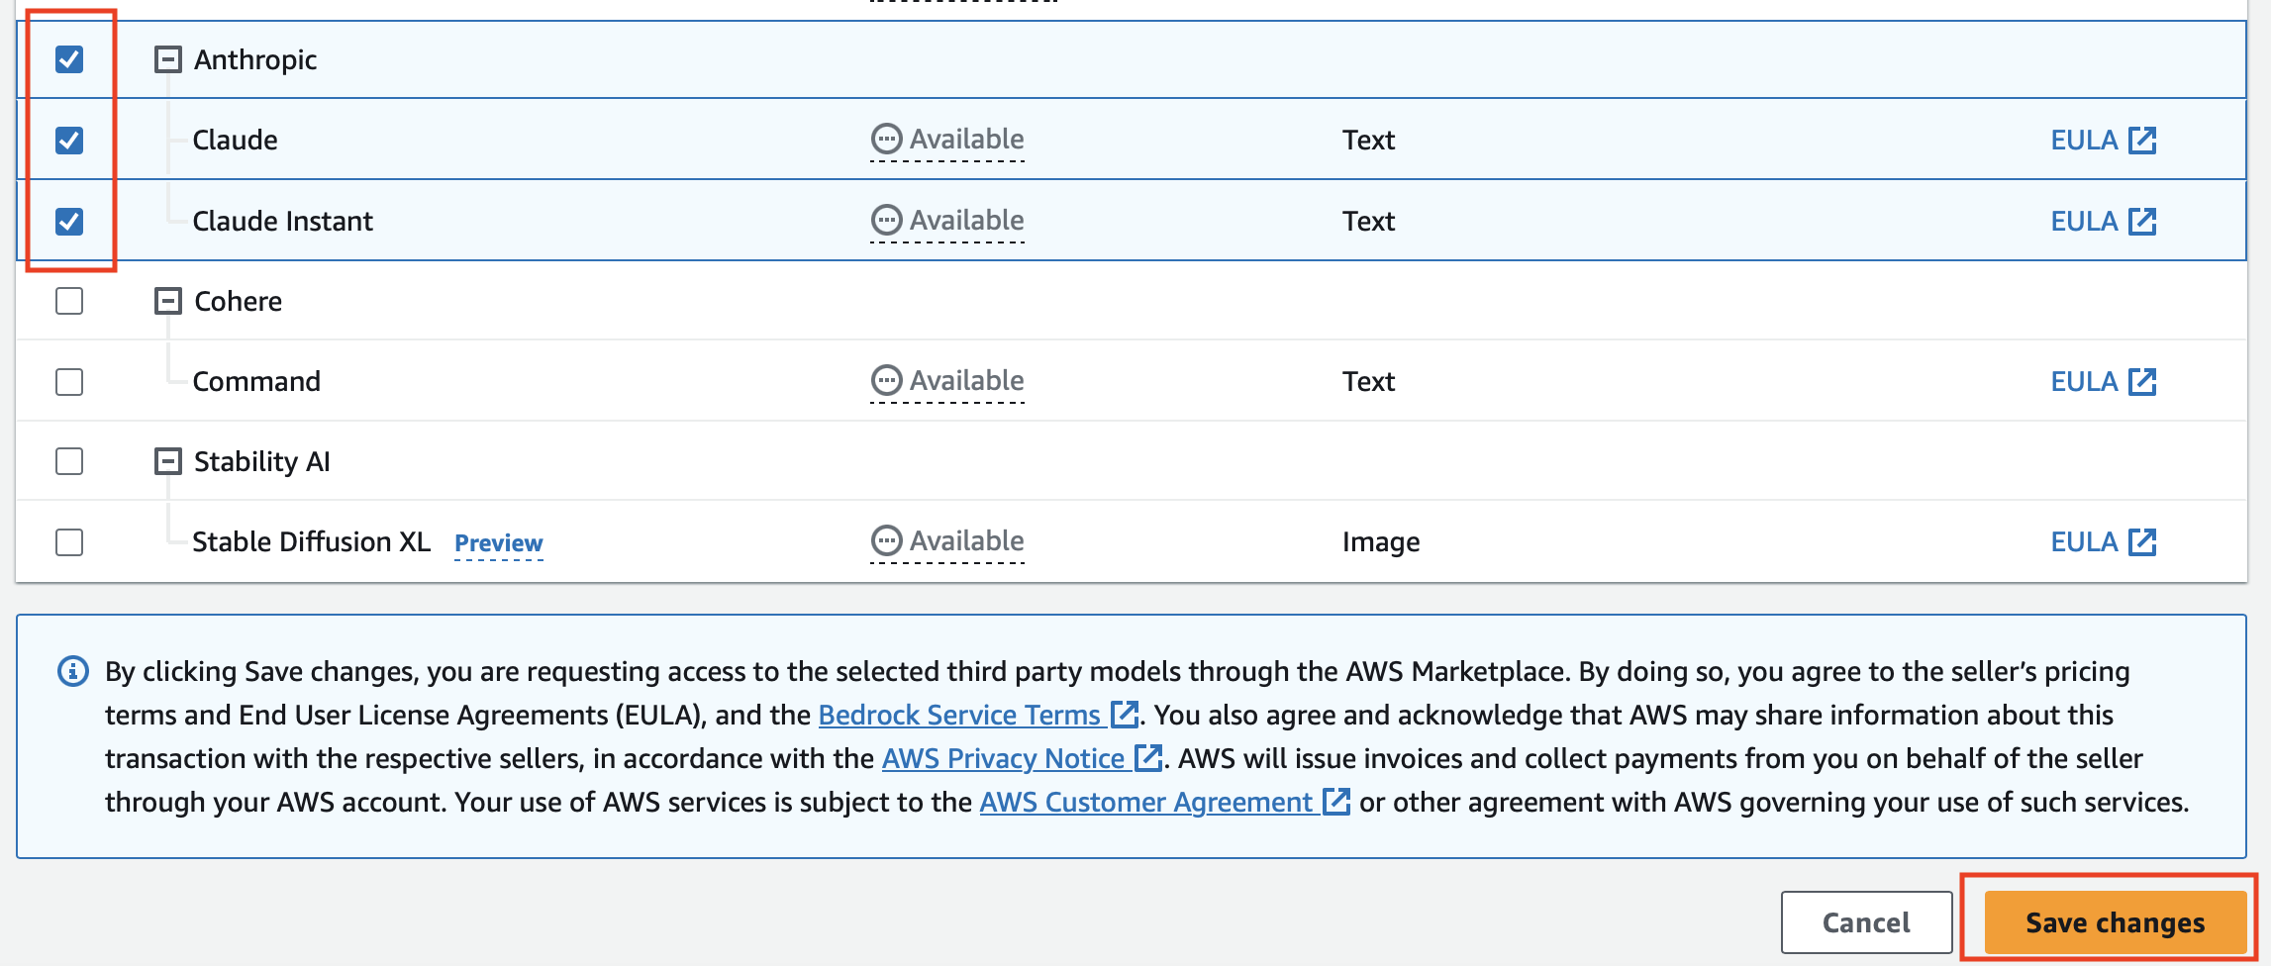This screenshot has height=966, width=2271.
Task: Select the Stability AI provider name
Action: tap(262, 462)
